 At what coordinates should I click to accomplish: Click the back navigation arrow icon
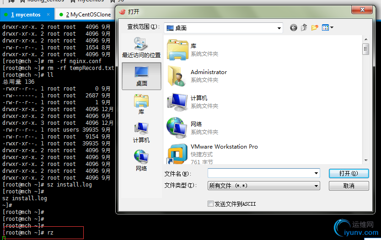click(294, 28)
